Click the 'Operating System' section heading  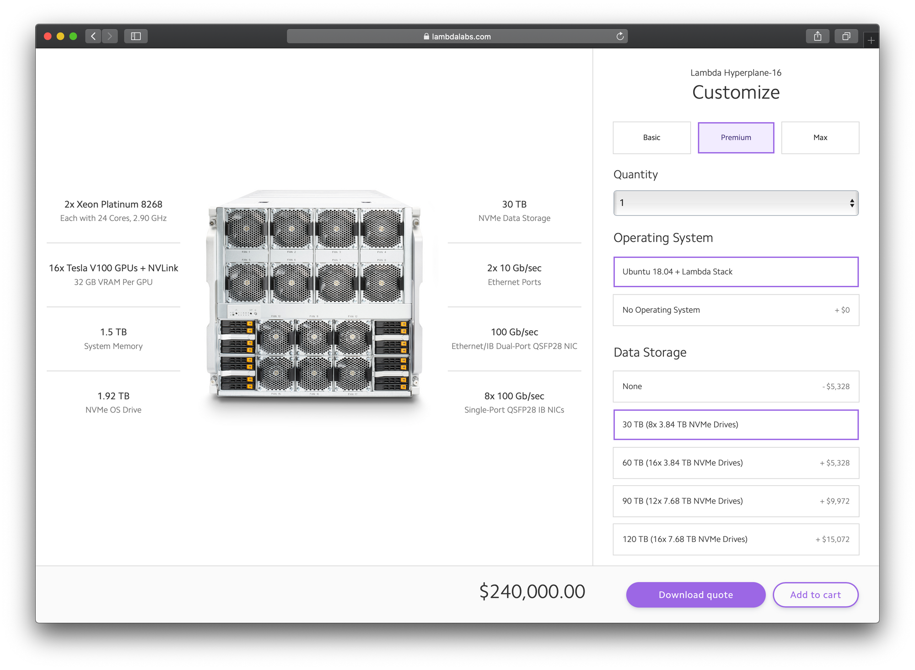click(663, 238)
